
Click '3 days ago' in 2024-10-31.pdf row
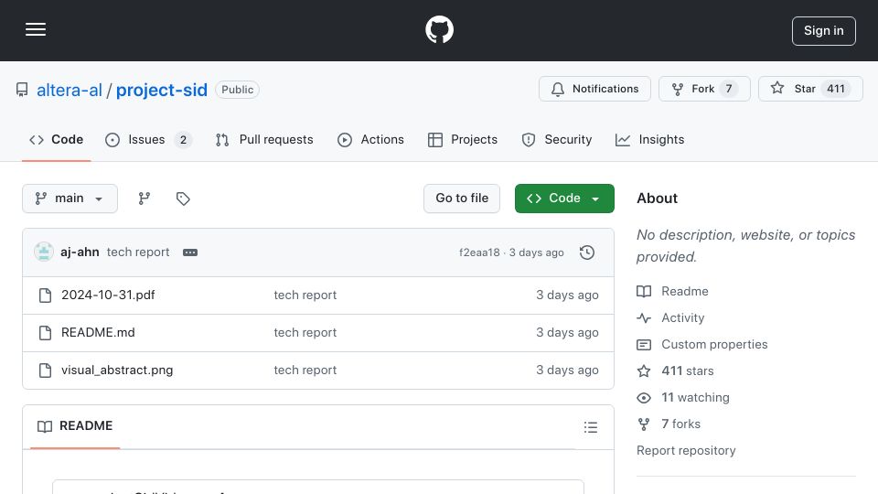click(567, 295)
